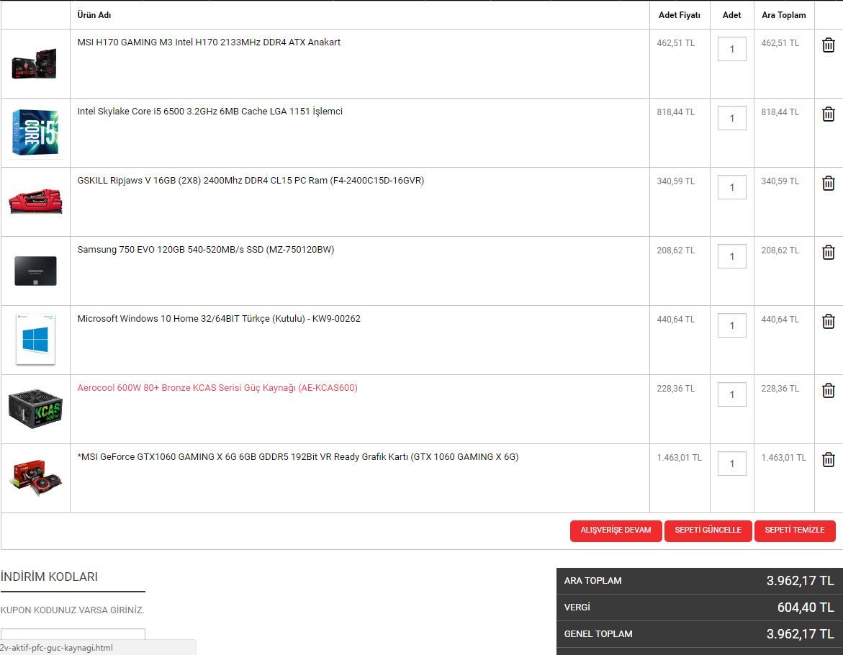Click KUPON KODUNUZ VARSA GİRİNİZ text
The height and width of the screenshot is (655, 843).
(x=72, y=610)
